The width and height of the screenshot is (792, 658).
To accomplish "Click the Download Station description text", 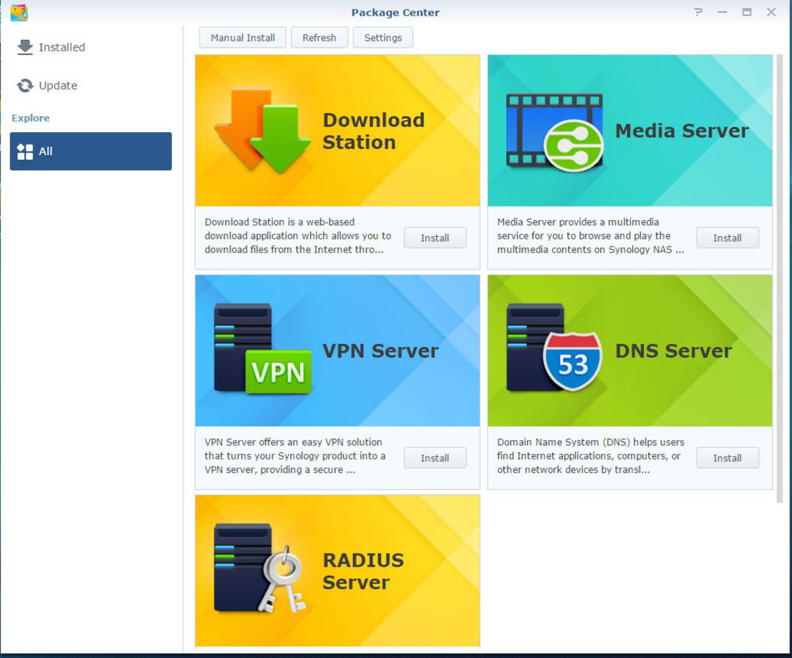I will coord(298,236).
